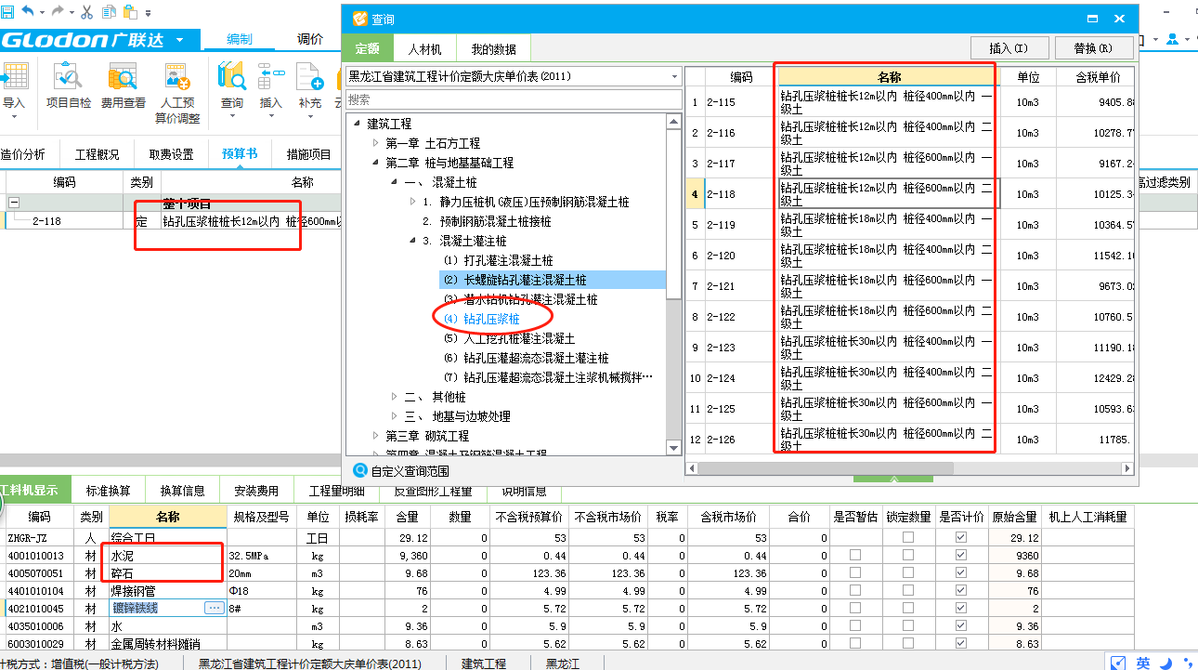Click the 查询 query book icon
The width and height of the screenshot is (1198, 670).
click(x=231, y=76)
